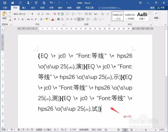Toggle Italic formatting
168x132 pixels.
coord(19,19)
